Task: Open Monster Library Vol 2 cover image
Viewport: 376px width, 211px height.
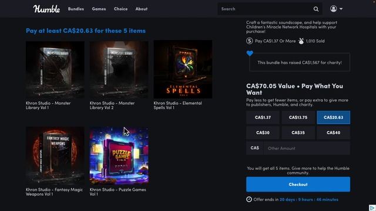Action: point(119,70)
